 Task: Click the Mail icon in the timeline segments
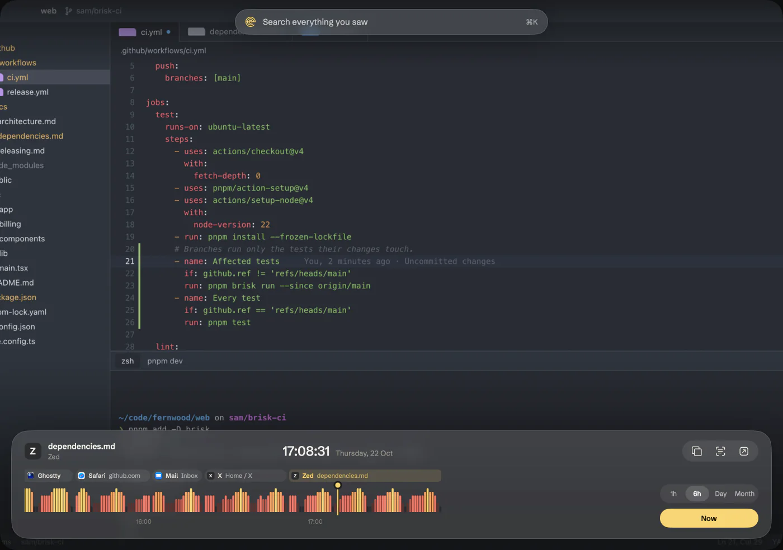coord(158,476)
